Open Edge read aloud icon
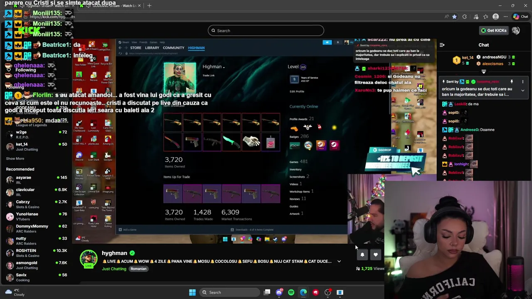532x299 pixels. pyautogui.click(x=446, y=17)
